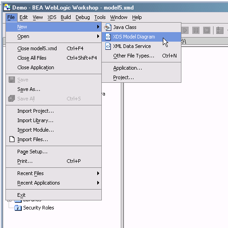
Task: Choose Other File Types entry
Action: [142, 56]
